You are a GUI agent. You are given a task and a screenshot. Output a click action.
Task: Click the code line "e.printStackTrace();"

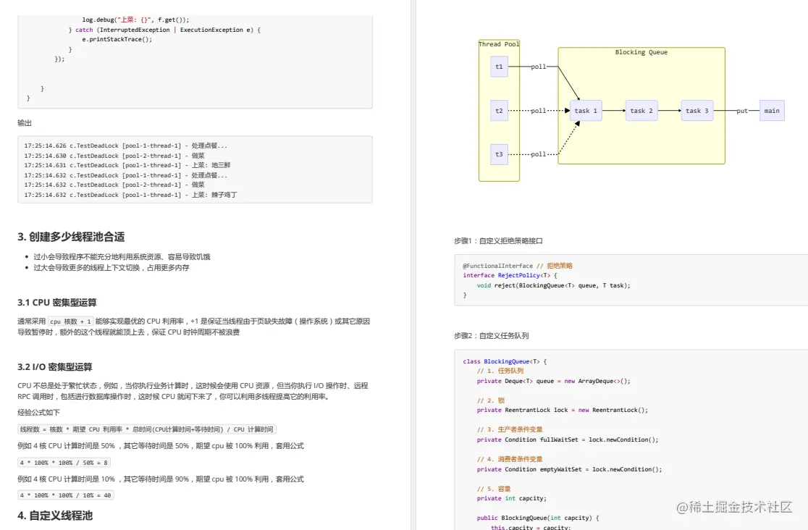(117, 39)
